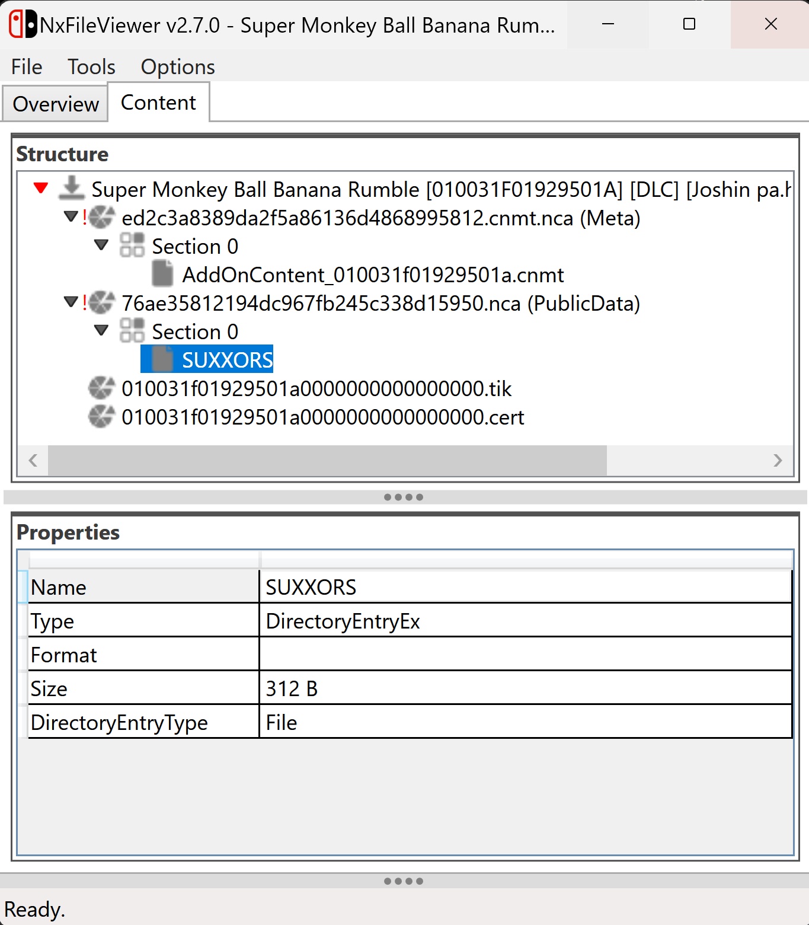Viewport: 809px width, 925px height.
Task: Select Section 0 under the PublicData NCA
Action: (x=195, y=331)
